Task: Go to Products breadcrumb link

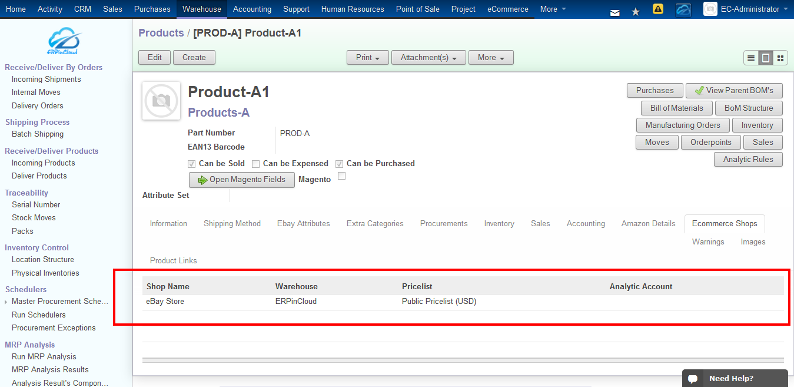Action: click(161, 33)
